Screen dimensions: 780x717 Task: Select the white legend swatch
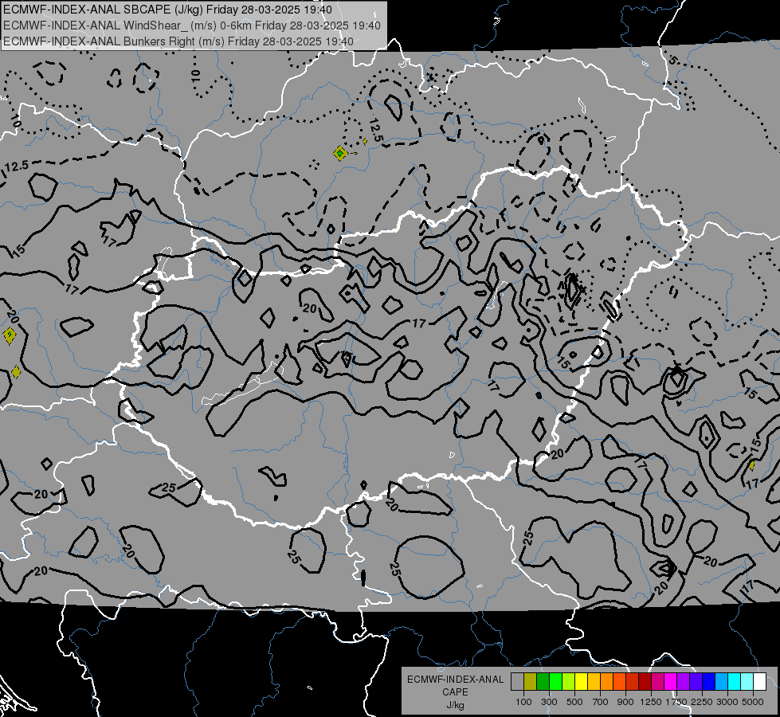760,682
